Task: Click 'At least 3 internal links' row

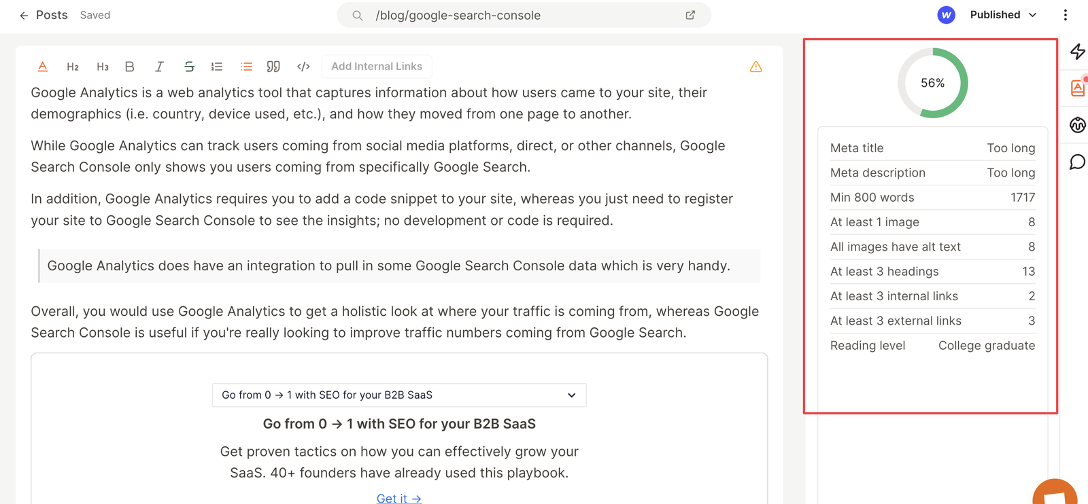Action: point(933,296)
